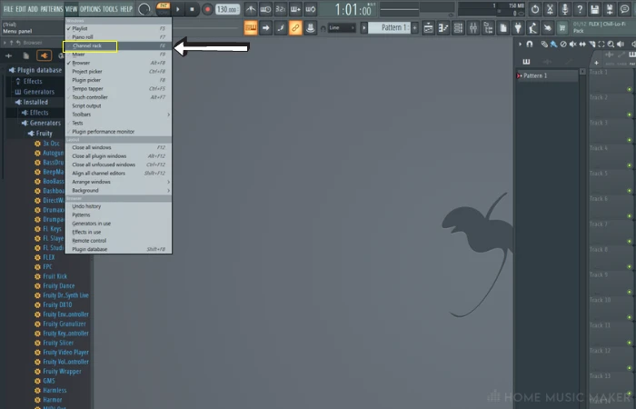Choose Channel rack in the View menu
The height and width of the screenshot is (409, 636).
[118, 45]
